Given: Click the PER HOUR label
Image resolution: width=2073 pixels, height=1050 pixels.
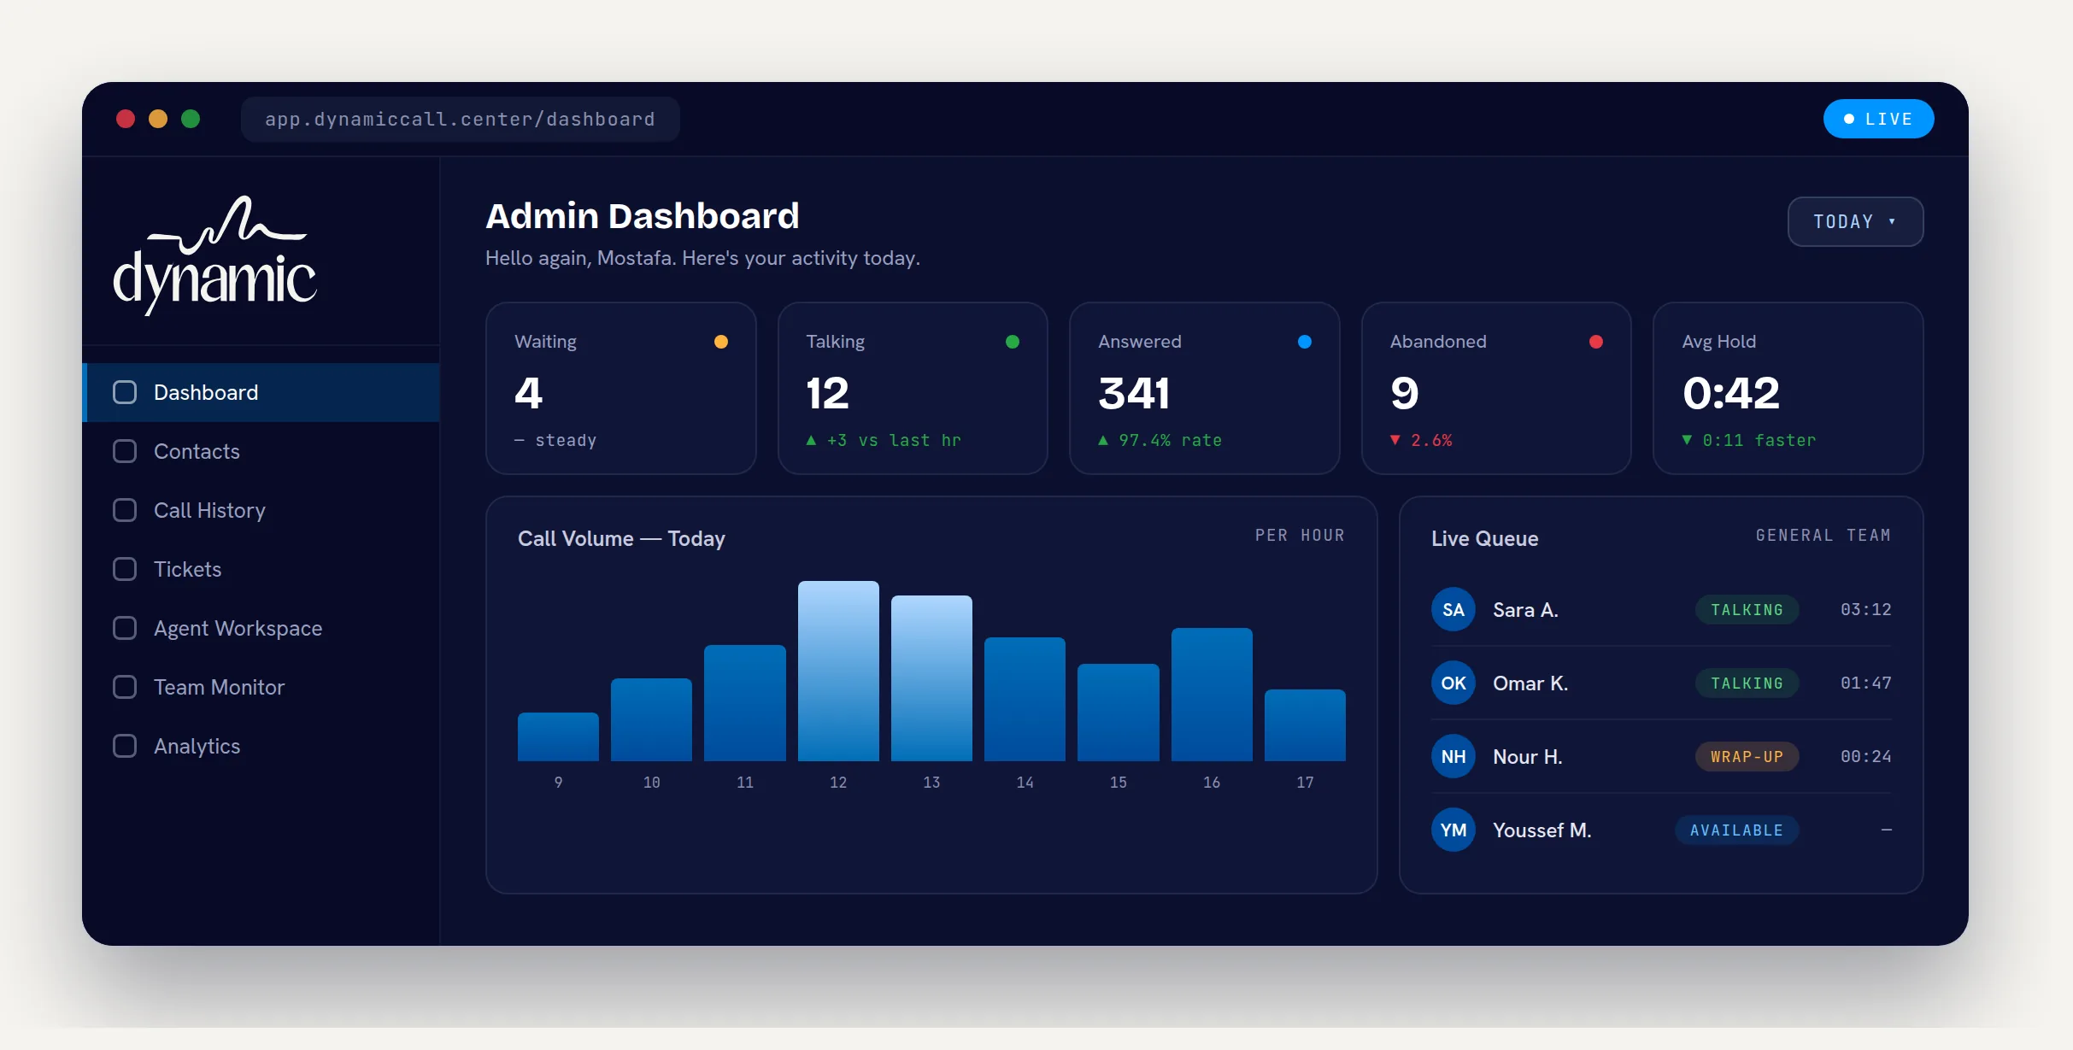Looking at the screenshot, I should [1300, 535].
